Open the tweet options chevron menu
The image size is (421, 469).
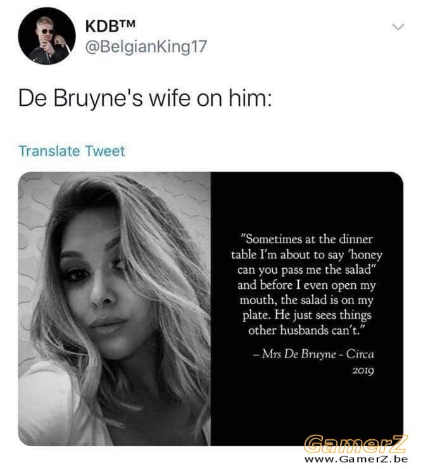pos(398,27)
